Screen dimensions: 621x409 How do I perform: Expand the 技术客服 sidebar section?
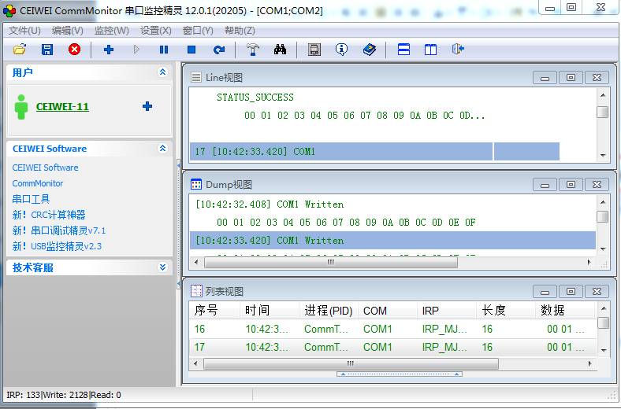point(162,267)
